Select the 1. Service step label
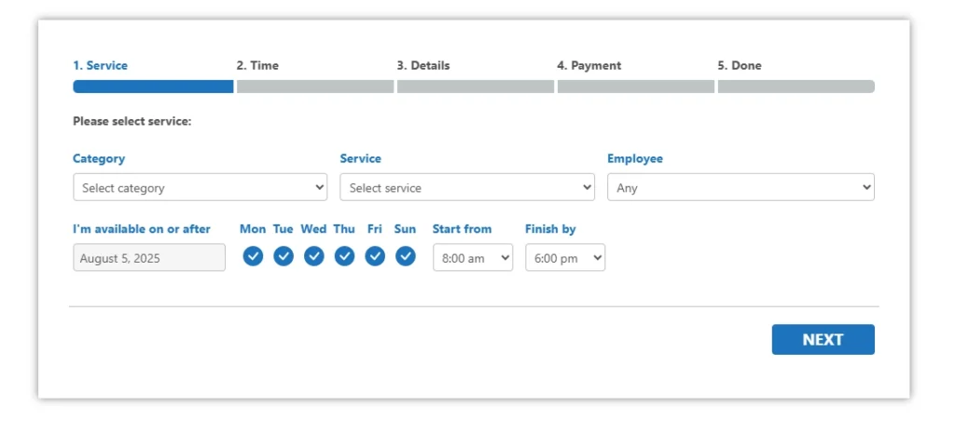Image resolution: width=955 pixels, height=433 pixels. coord(101,66)
